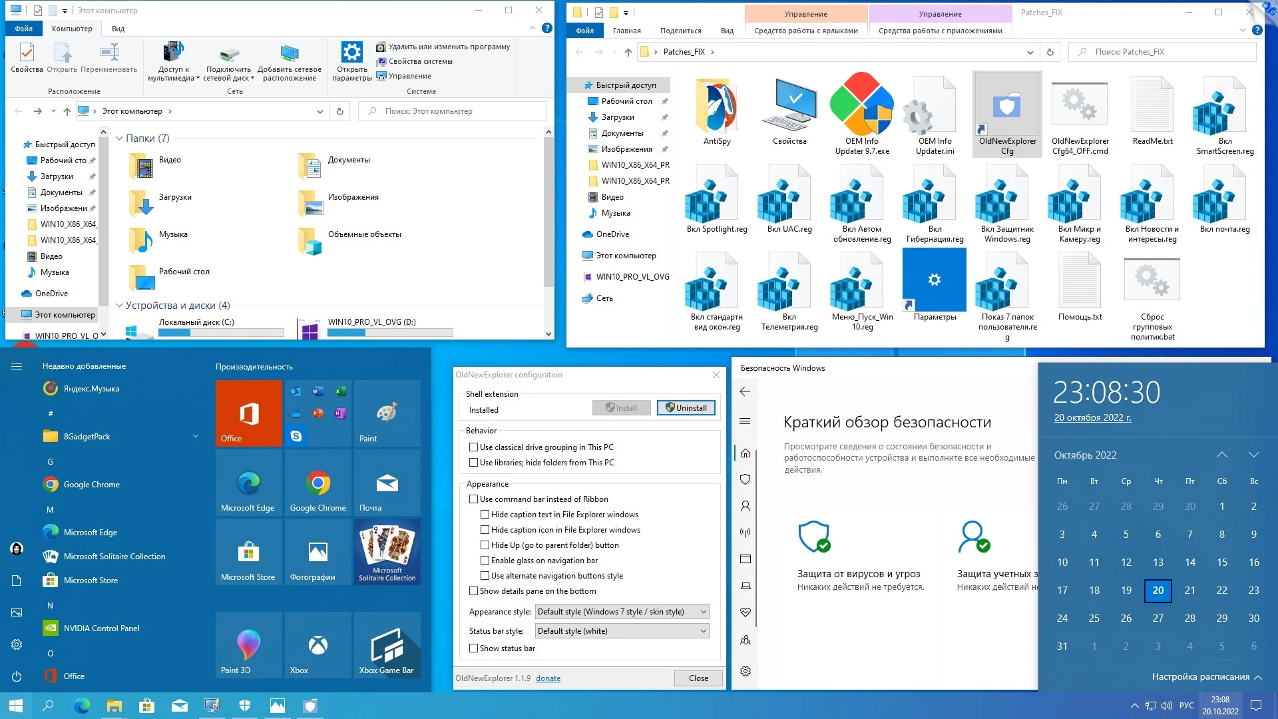Open the Xbox Game Bar tile
This screenshot has width=1278, height=719.
[x=387, y=644]
